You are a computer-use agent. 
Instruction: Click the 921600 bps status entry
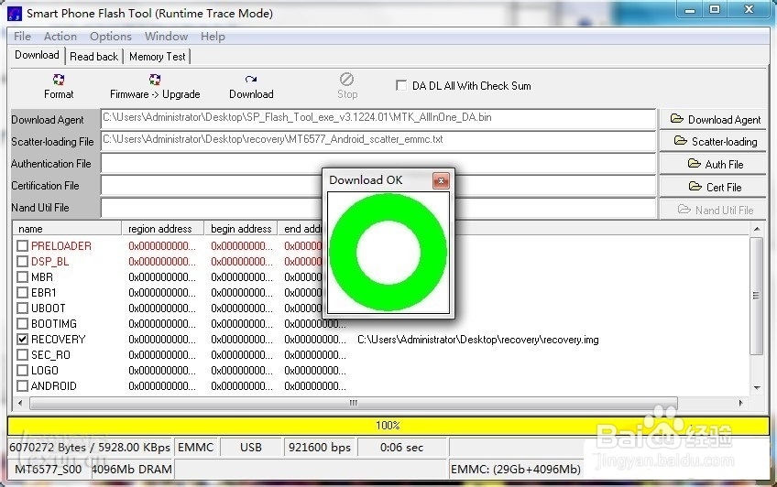click(320, 448)
